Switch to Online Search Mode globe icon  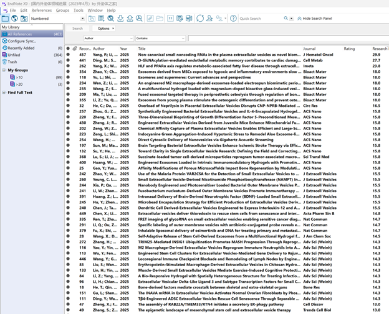click(x=14, y=18)
